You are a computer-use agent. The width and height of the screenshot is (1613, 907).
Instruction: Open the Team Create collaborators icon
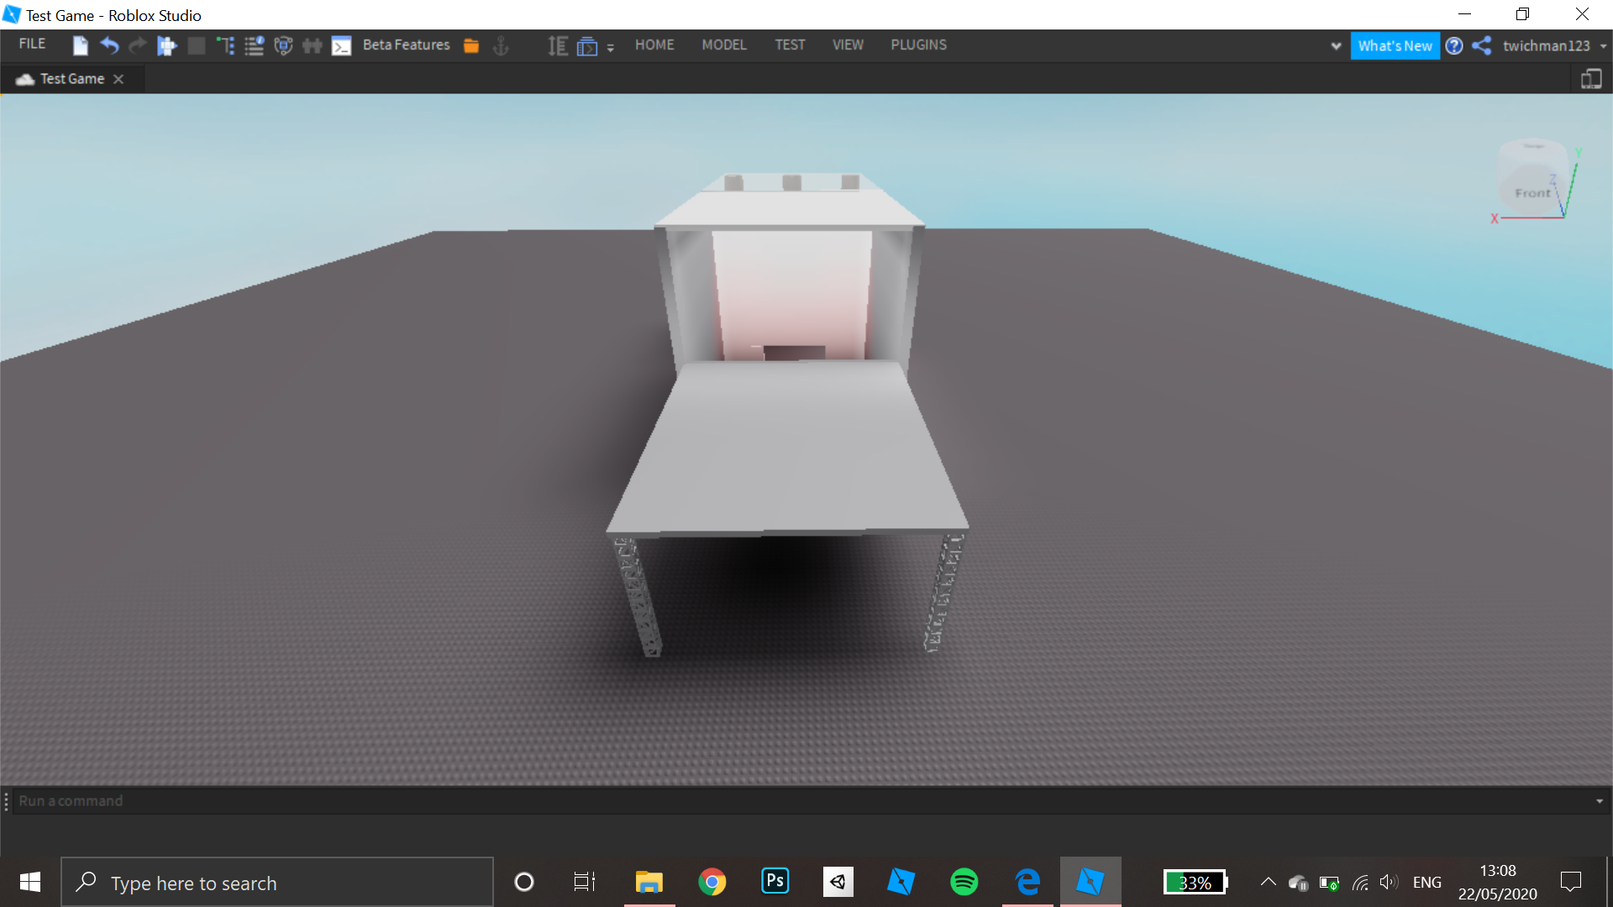coord(312,45)
